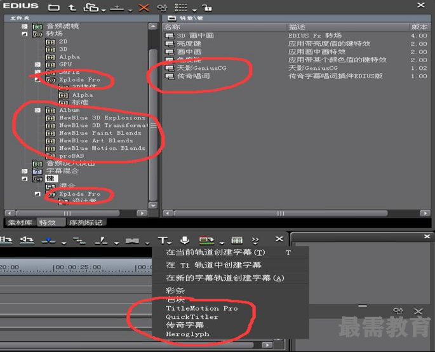This screenshot has height=352, width=435.
Task: Choose 彩条 from the menu
Action: [175, 290]
